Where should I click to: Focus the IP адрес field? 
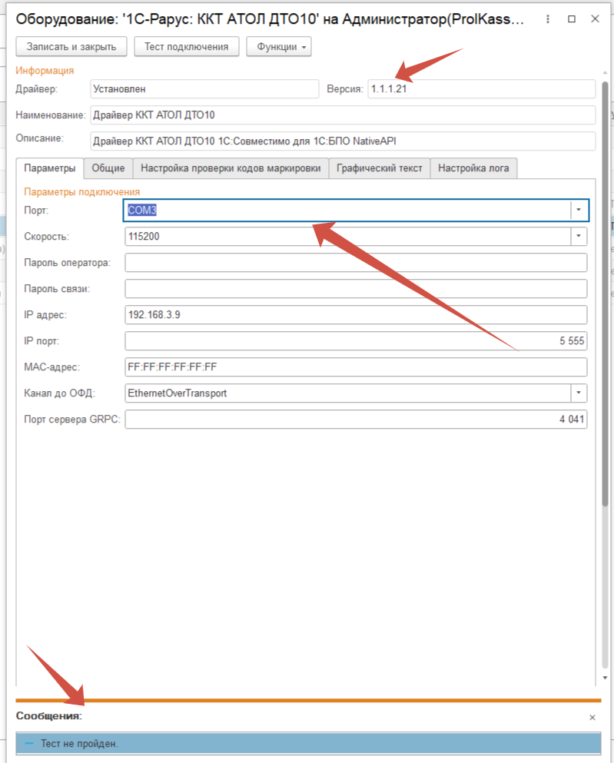pyautogui.click(x=355, y=315)
